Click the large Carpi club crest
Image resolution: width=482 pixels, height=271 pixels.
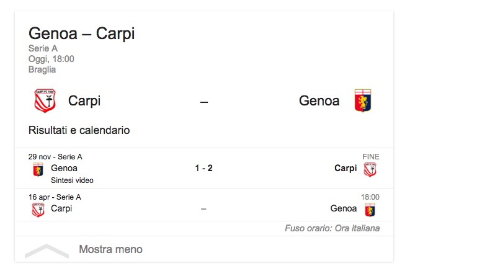point(45,100)
